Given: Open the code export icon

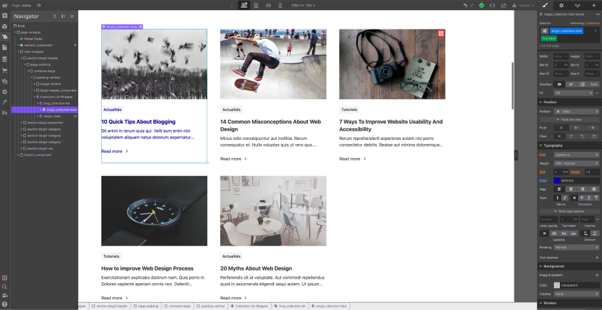Looking at the screenshot, I should (492, 5).
